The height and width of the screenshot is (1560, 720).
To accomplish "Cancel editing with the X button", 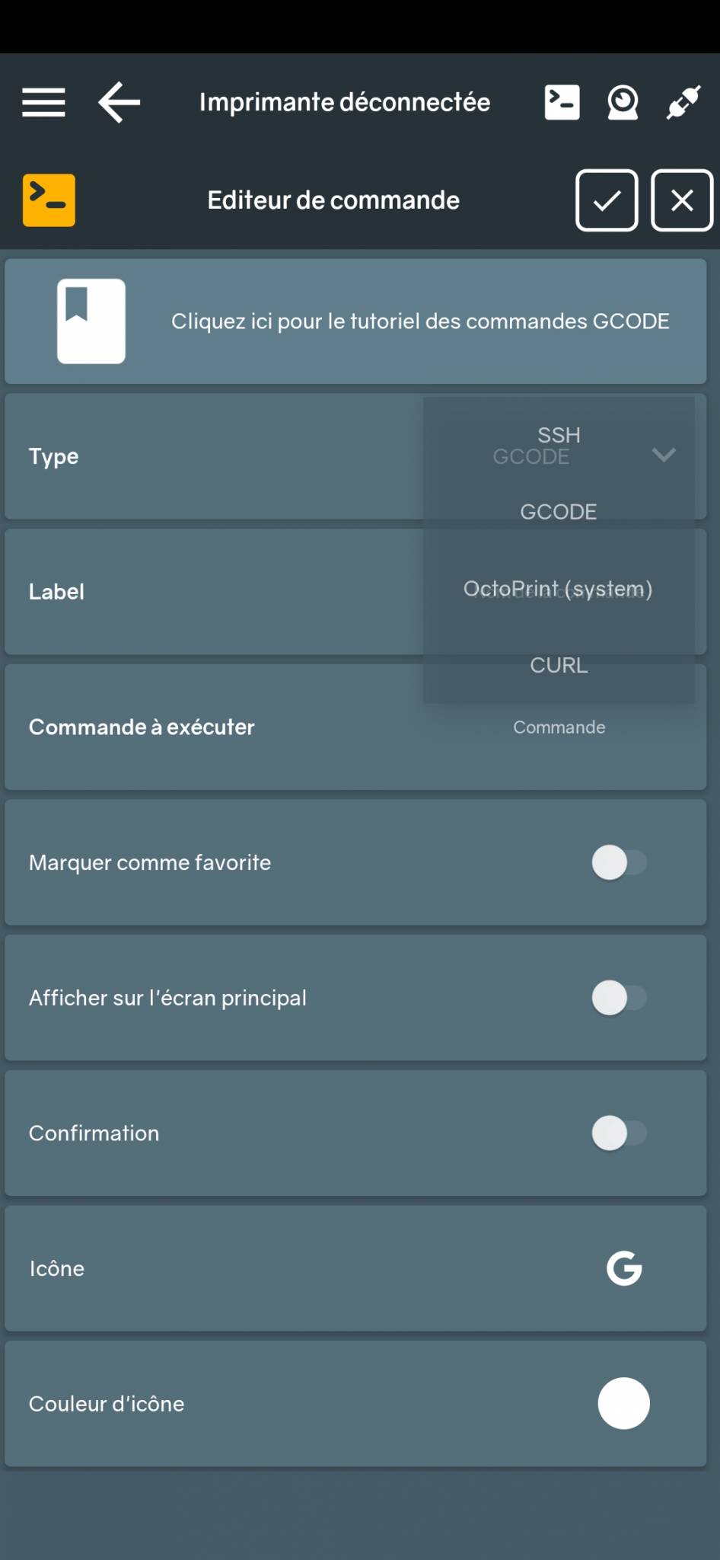I will [682, 200].
